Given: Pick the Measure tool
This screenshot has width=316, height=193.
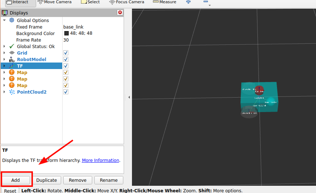Looking at the screenshot, I should click(x=165, y=2).
